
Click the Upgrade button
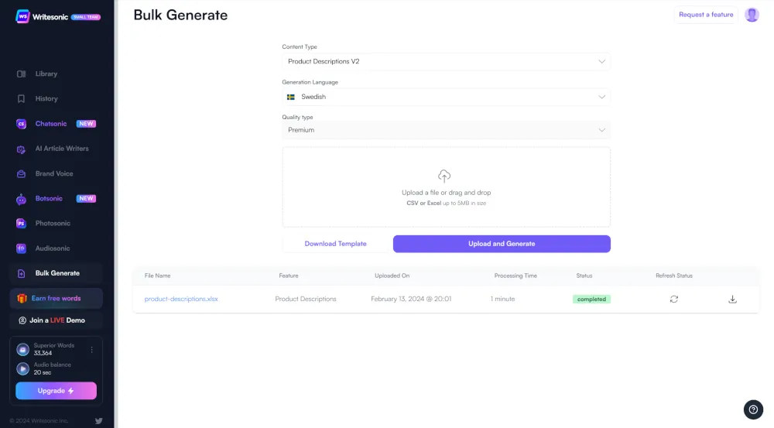pos(56,391)
